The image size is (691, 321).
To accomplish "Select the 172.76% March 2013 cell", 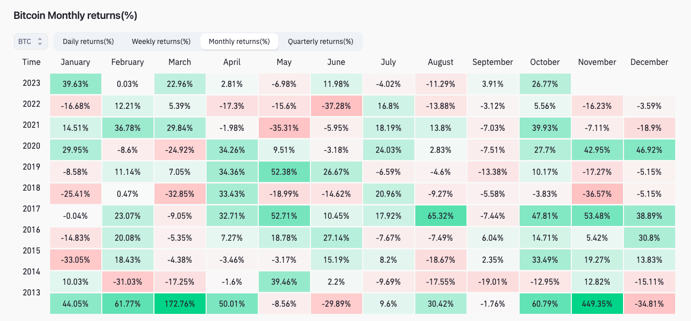I will point(180,304).
